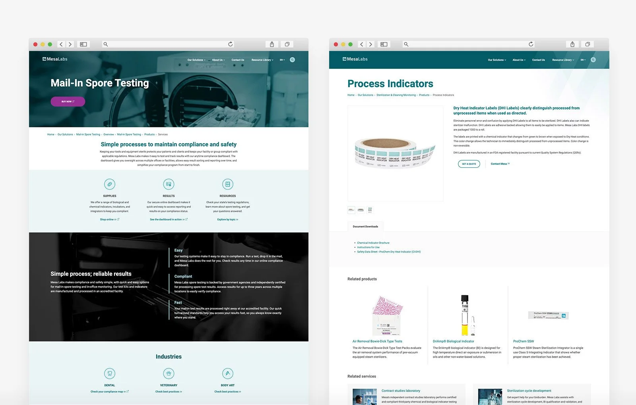Open Safety Data Sheet ProChem download link
The height and width of the screenshot is (405, 636).
tap(389, 252)
